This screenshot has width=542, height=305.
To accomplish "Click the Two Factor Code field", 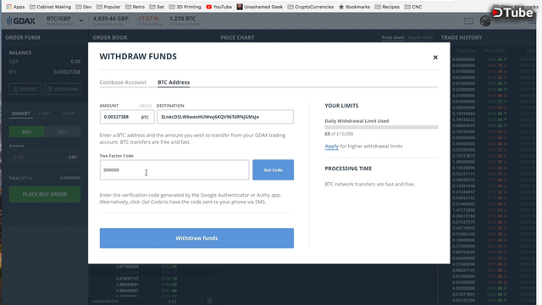I will pos(174,169).
